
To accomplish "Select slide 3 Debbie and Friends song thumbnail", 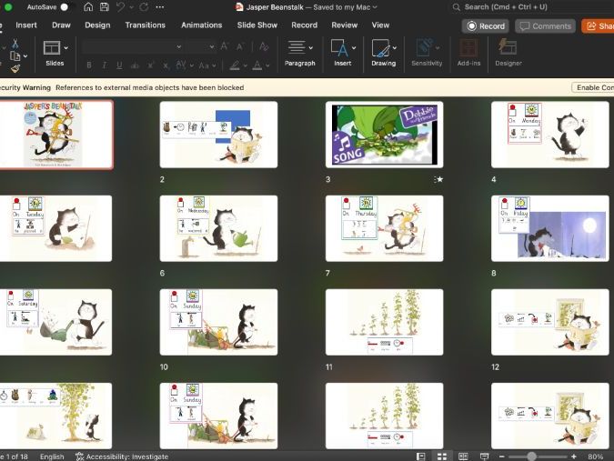I will pos(384,135).
